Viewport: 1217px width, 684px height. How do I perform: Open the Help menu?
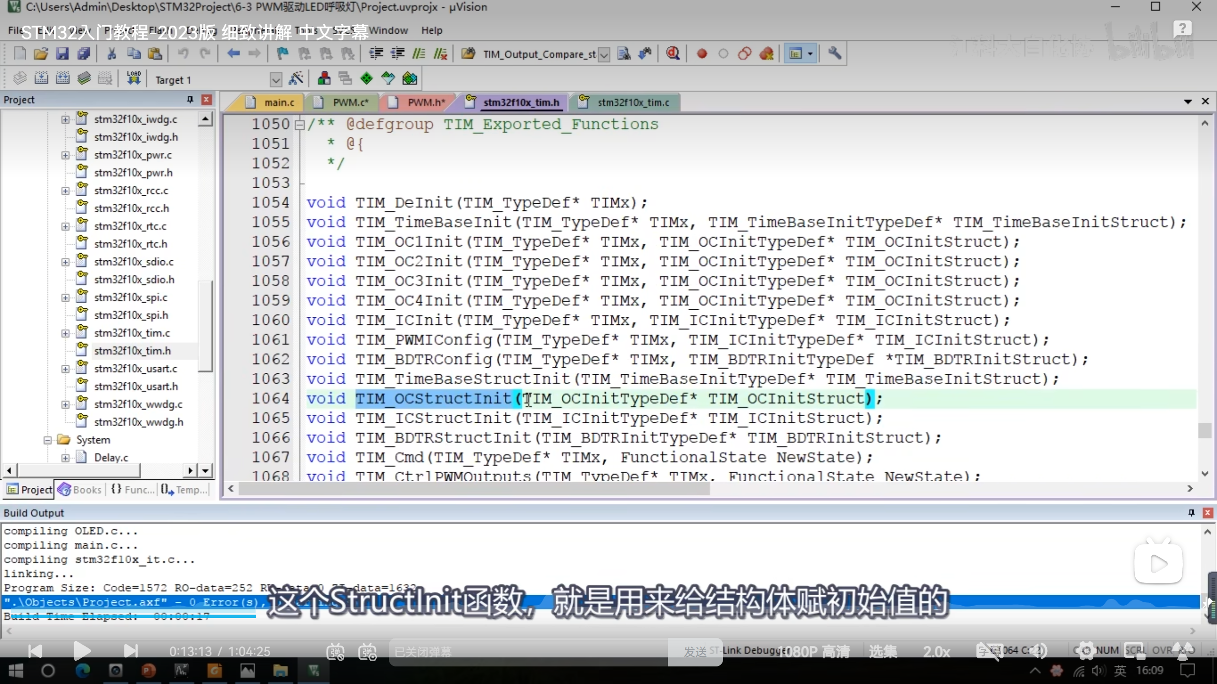[431, 30]
